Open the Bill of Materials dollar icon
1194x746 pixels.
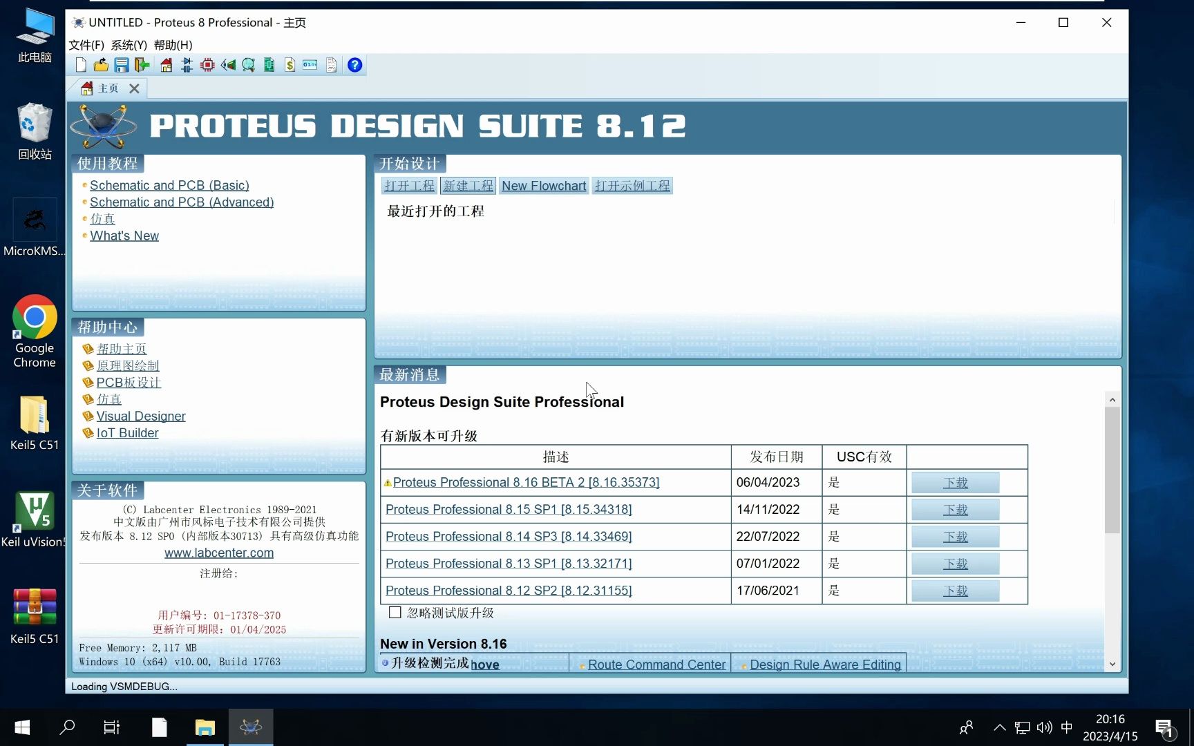[x=290, y=65]
